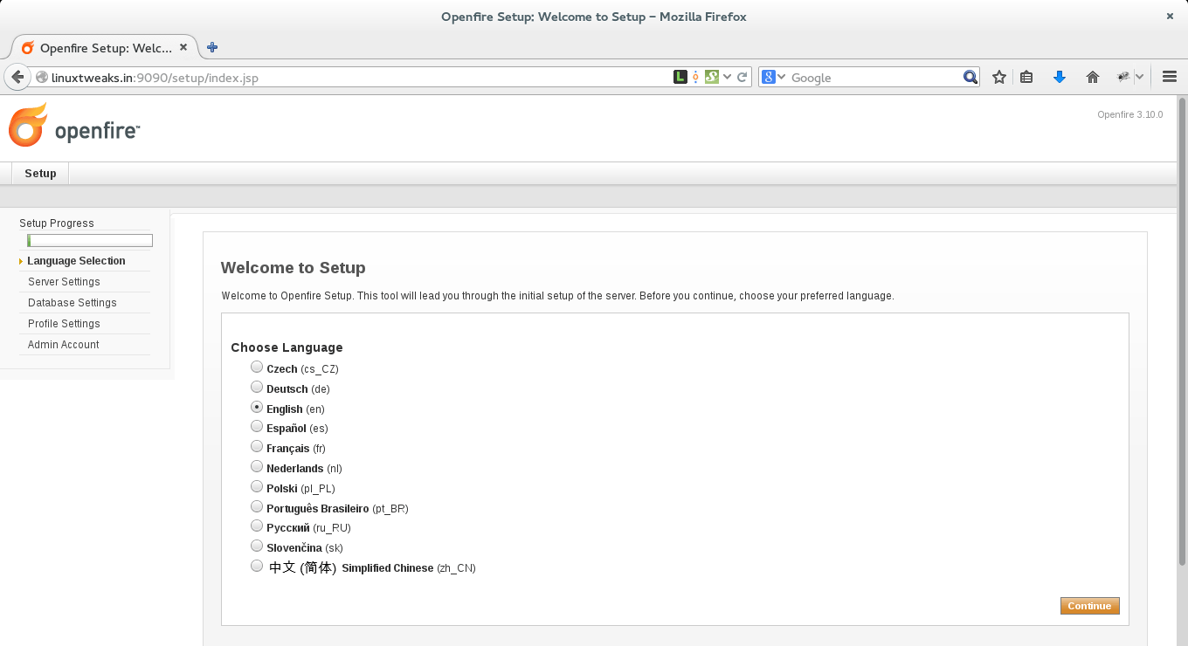Click the bug extension icon in toolbar
Image resolution: width=1188 pixels, height=646 pixels.
pos(1123,77)
